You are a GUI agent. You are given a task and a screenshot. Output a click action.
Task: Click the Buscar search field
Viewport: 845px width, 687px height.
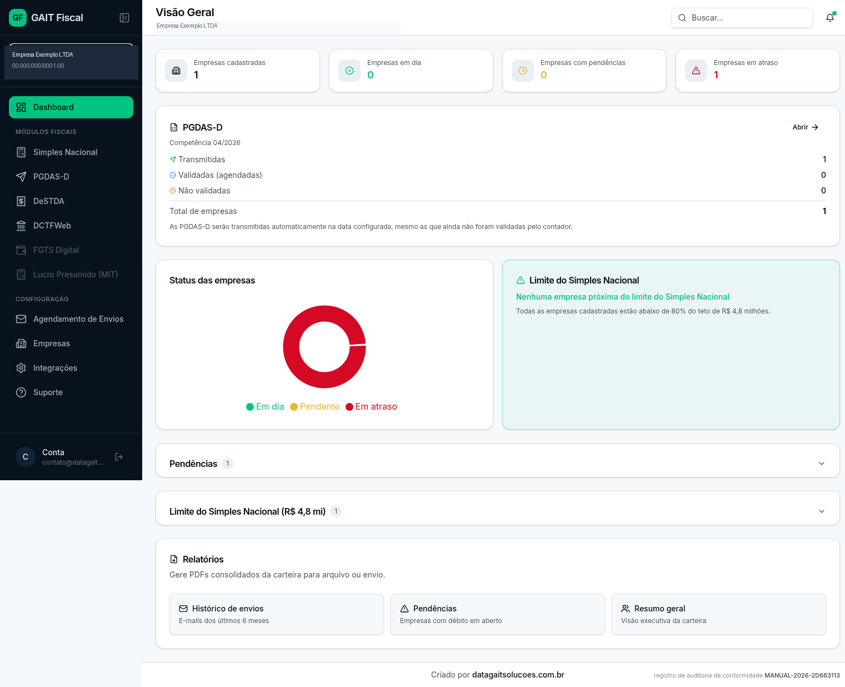coord(742,18)
